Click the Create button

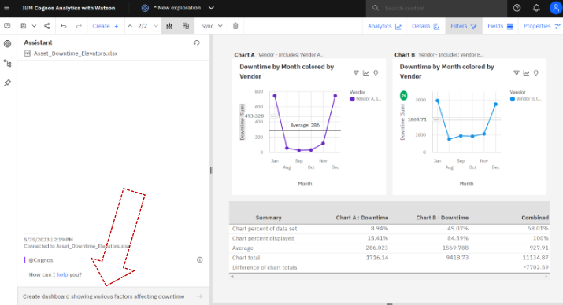pyautogui.click(x=106, y=26)
